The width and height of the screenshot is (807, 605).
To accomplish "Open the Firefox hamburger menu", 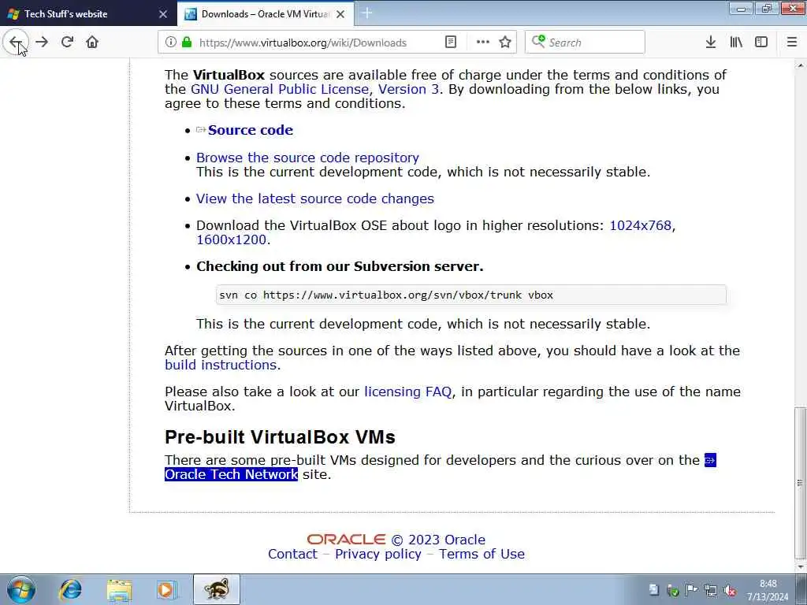I will coord(792,43).
